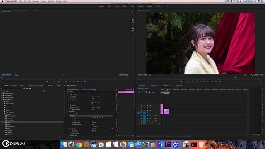Click the Effects panel search field
Screen dimensions: 265x149
click(12, 89)
